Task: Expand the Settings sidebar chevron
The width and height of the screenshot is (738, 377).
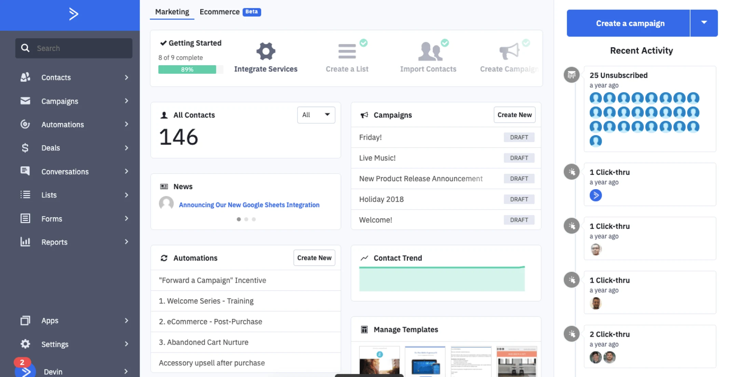Action: [x=126, y=344]
